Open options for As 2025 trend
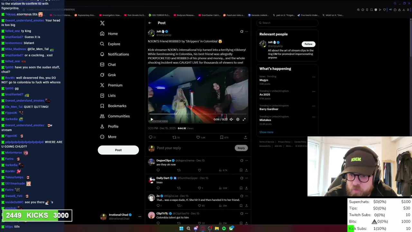 tap(314, 91)
